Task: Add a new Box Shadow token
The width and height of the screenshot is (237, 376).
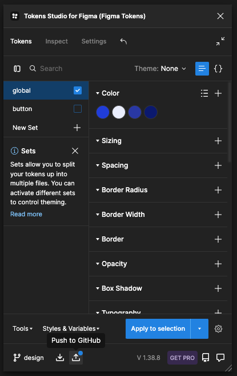Action: click(x=218, y=288)
